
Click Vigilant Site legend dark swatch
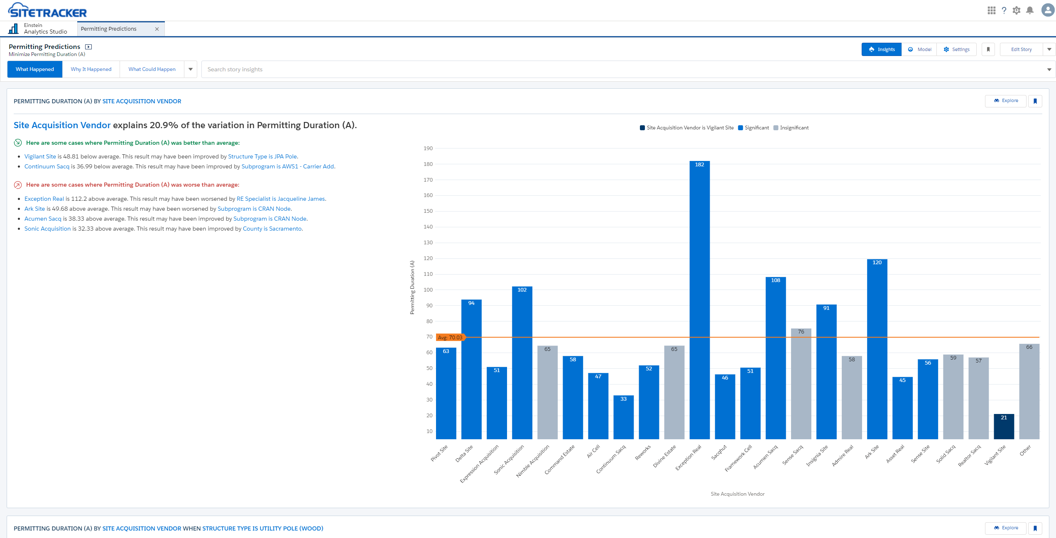pyautogui.click(x=642, y=128)
